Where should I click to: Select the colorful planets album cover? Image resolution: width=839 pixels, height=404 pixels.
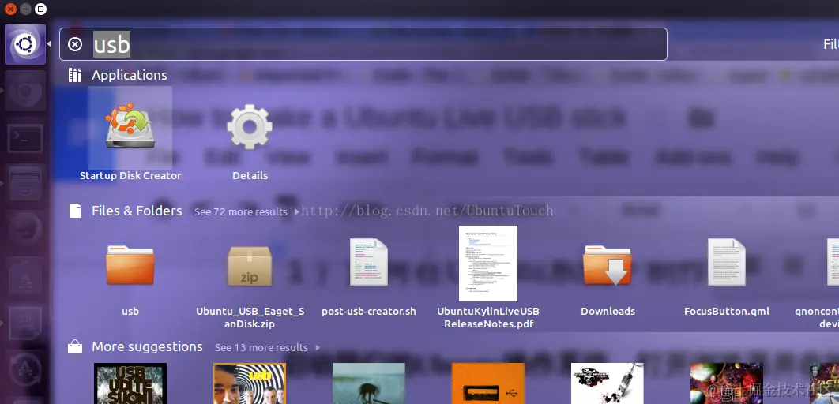[727, 383]
